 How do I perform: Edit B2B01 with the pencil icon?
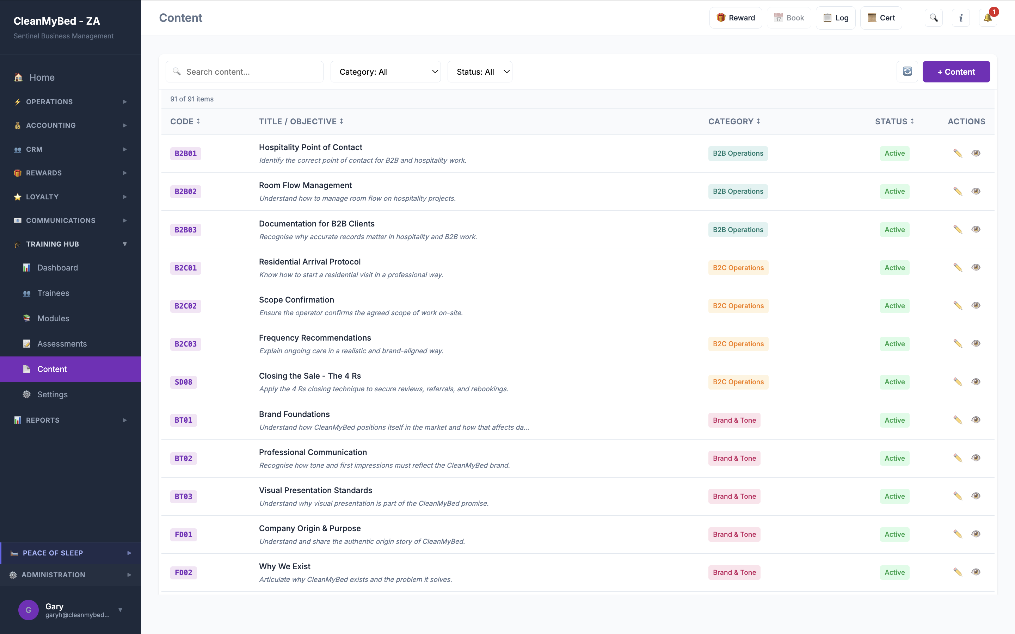958,153
